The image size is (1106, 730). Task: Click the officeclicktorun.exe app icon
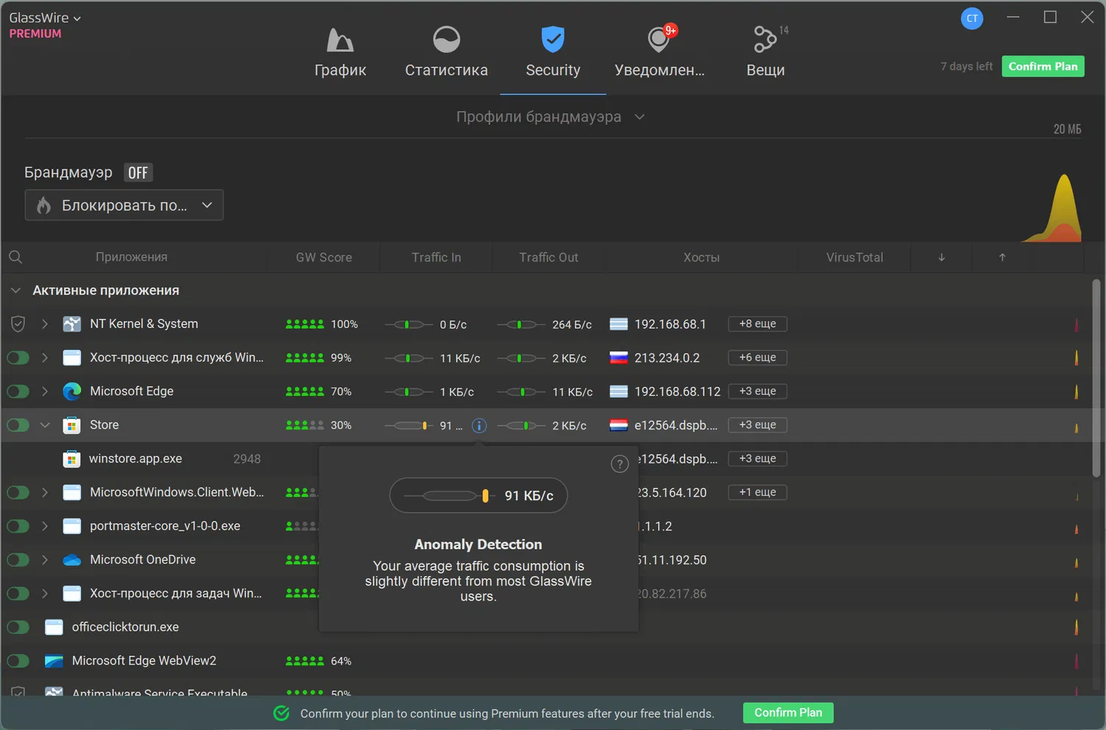tap(54, 627)
